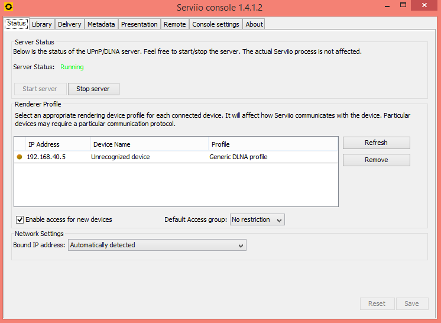
Task: Open the Default Access group dropdown
Action: [257, 219]
